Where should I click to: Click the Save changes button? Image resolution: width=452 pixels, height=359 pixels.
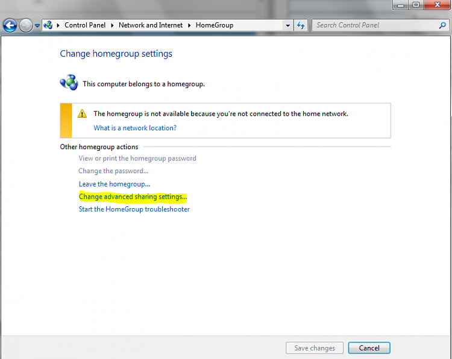tap(315, 348)
